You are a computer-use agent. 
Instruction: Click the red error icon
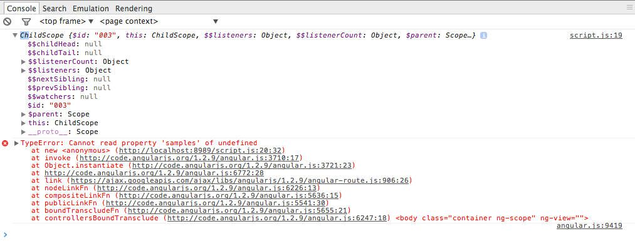[5, 143]
